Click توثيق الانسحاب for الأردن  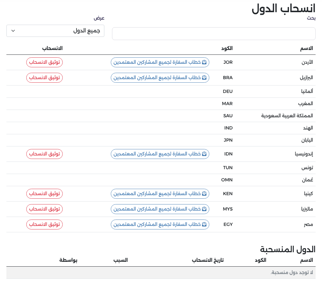coord(44,62)
